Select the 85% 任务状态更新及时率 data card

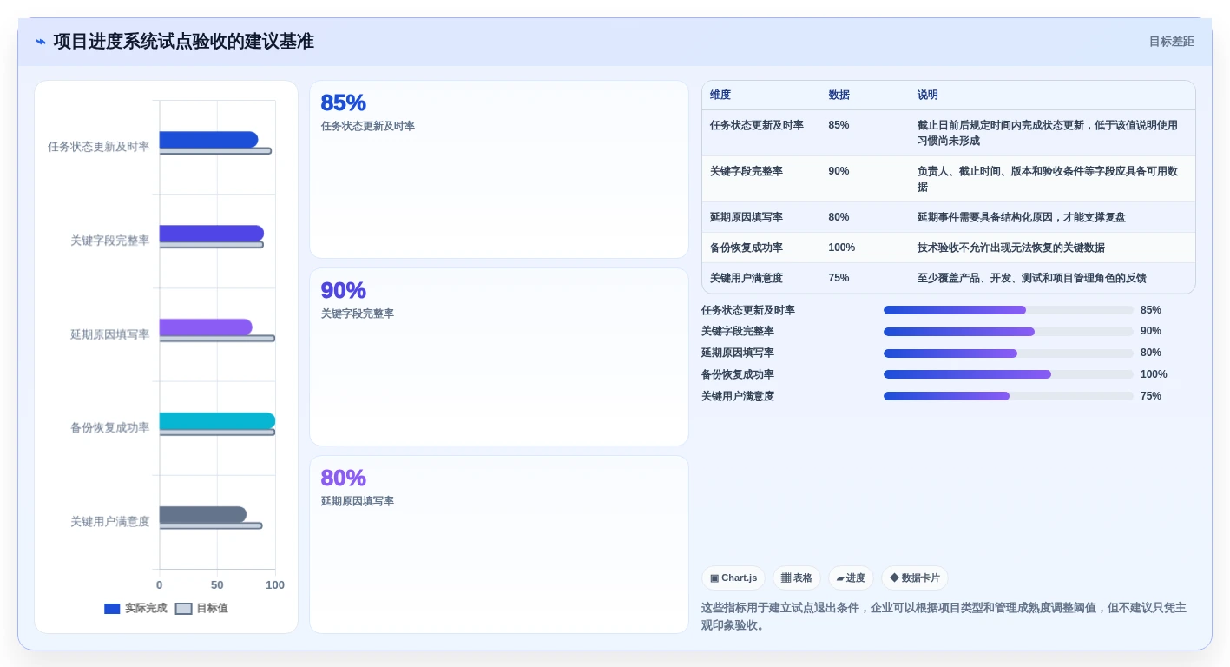499,169
